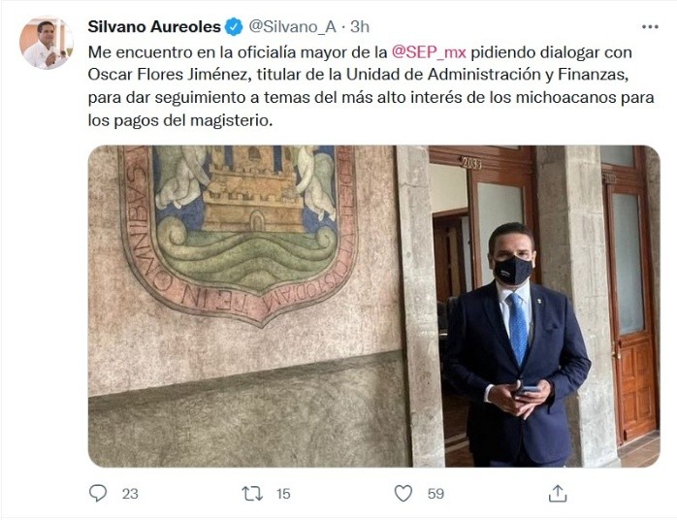This screenshot has width=677, height=520.
Task: View the 59 likes count
Action: (x=435, y=494)
